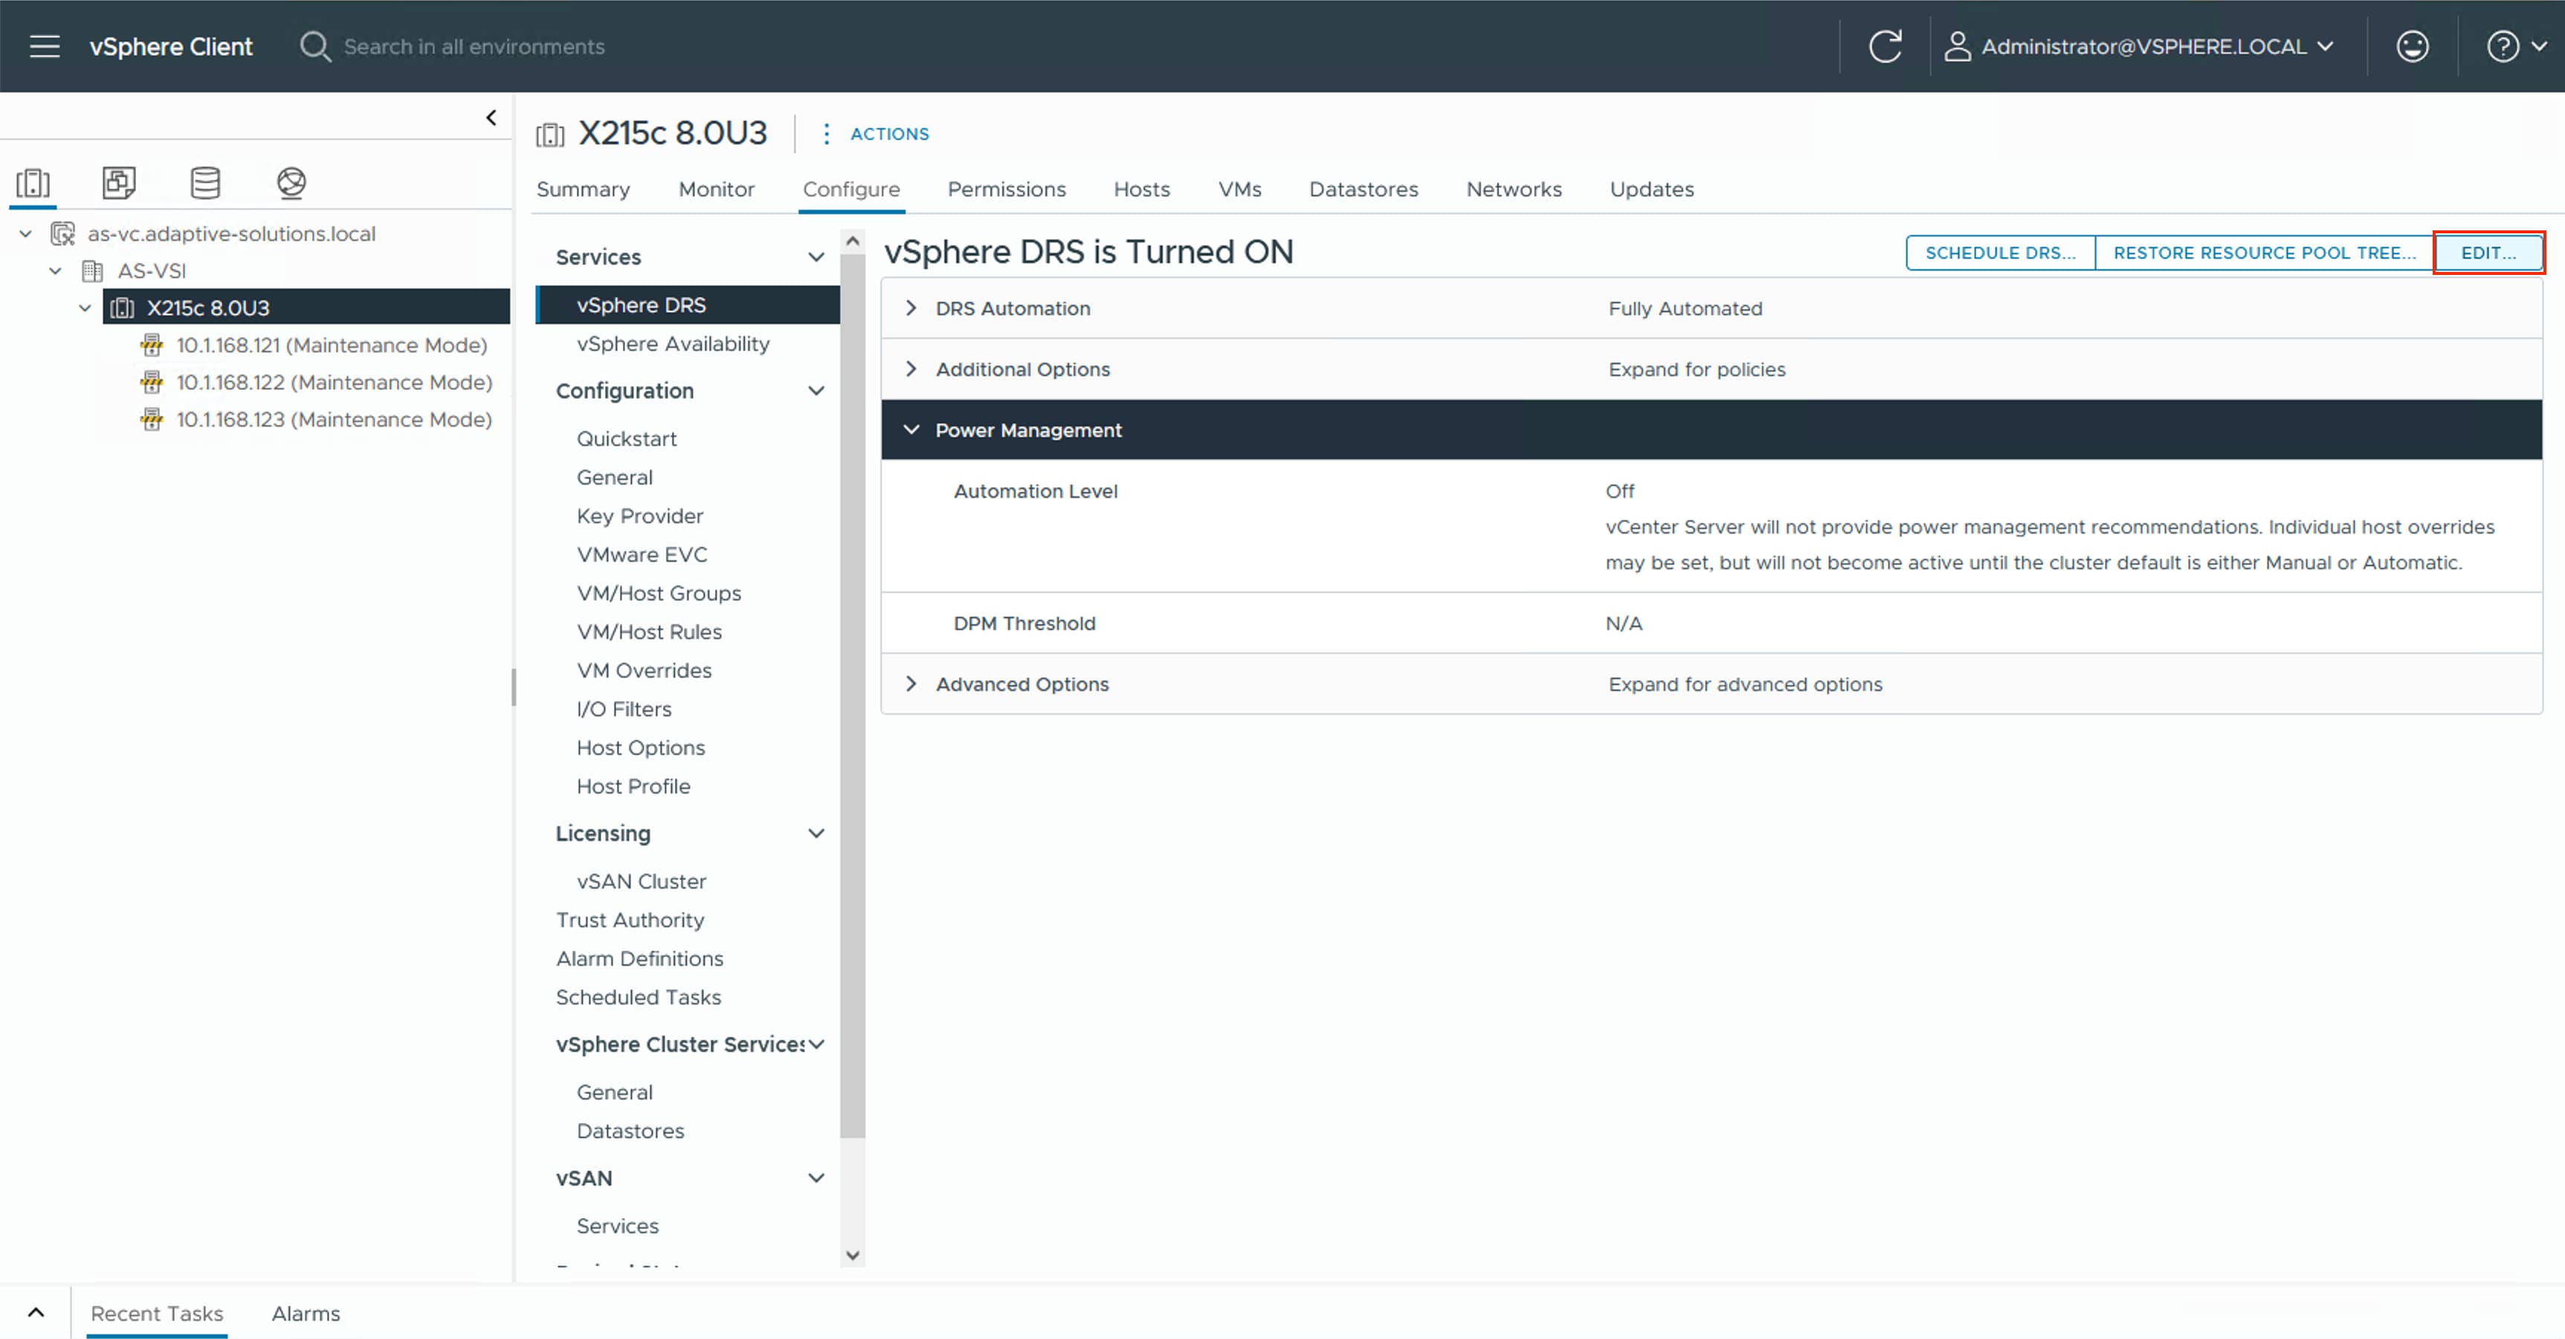Expand Advanced Options row
2565x1339 pixels.
point(910,684)
